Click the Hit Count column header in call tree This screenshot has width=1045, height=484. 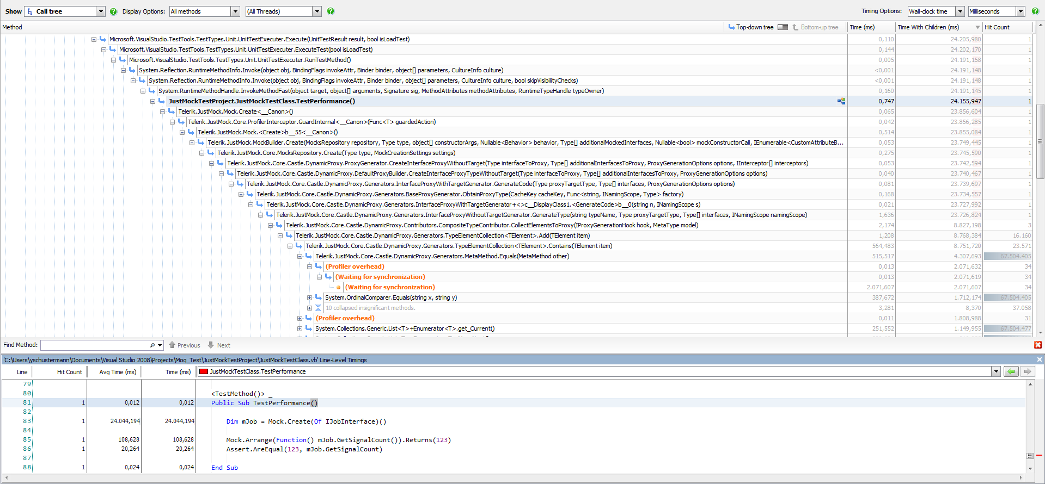tap(997, 27)
